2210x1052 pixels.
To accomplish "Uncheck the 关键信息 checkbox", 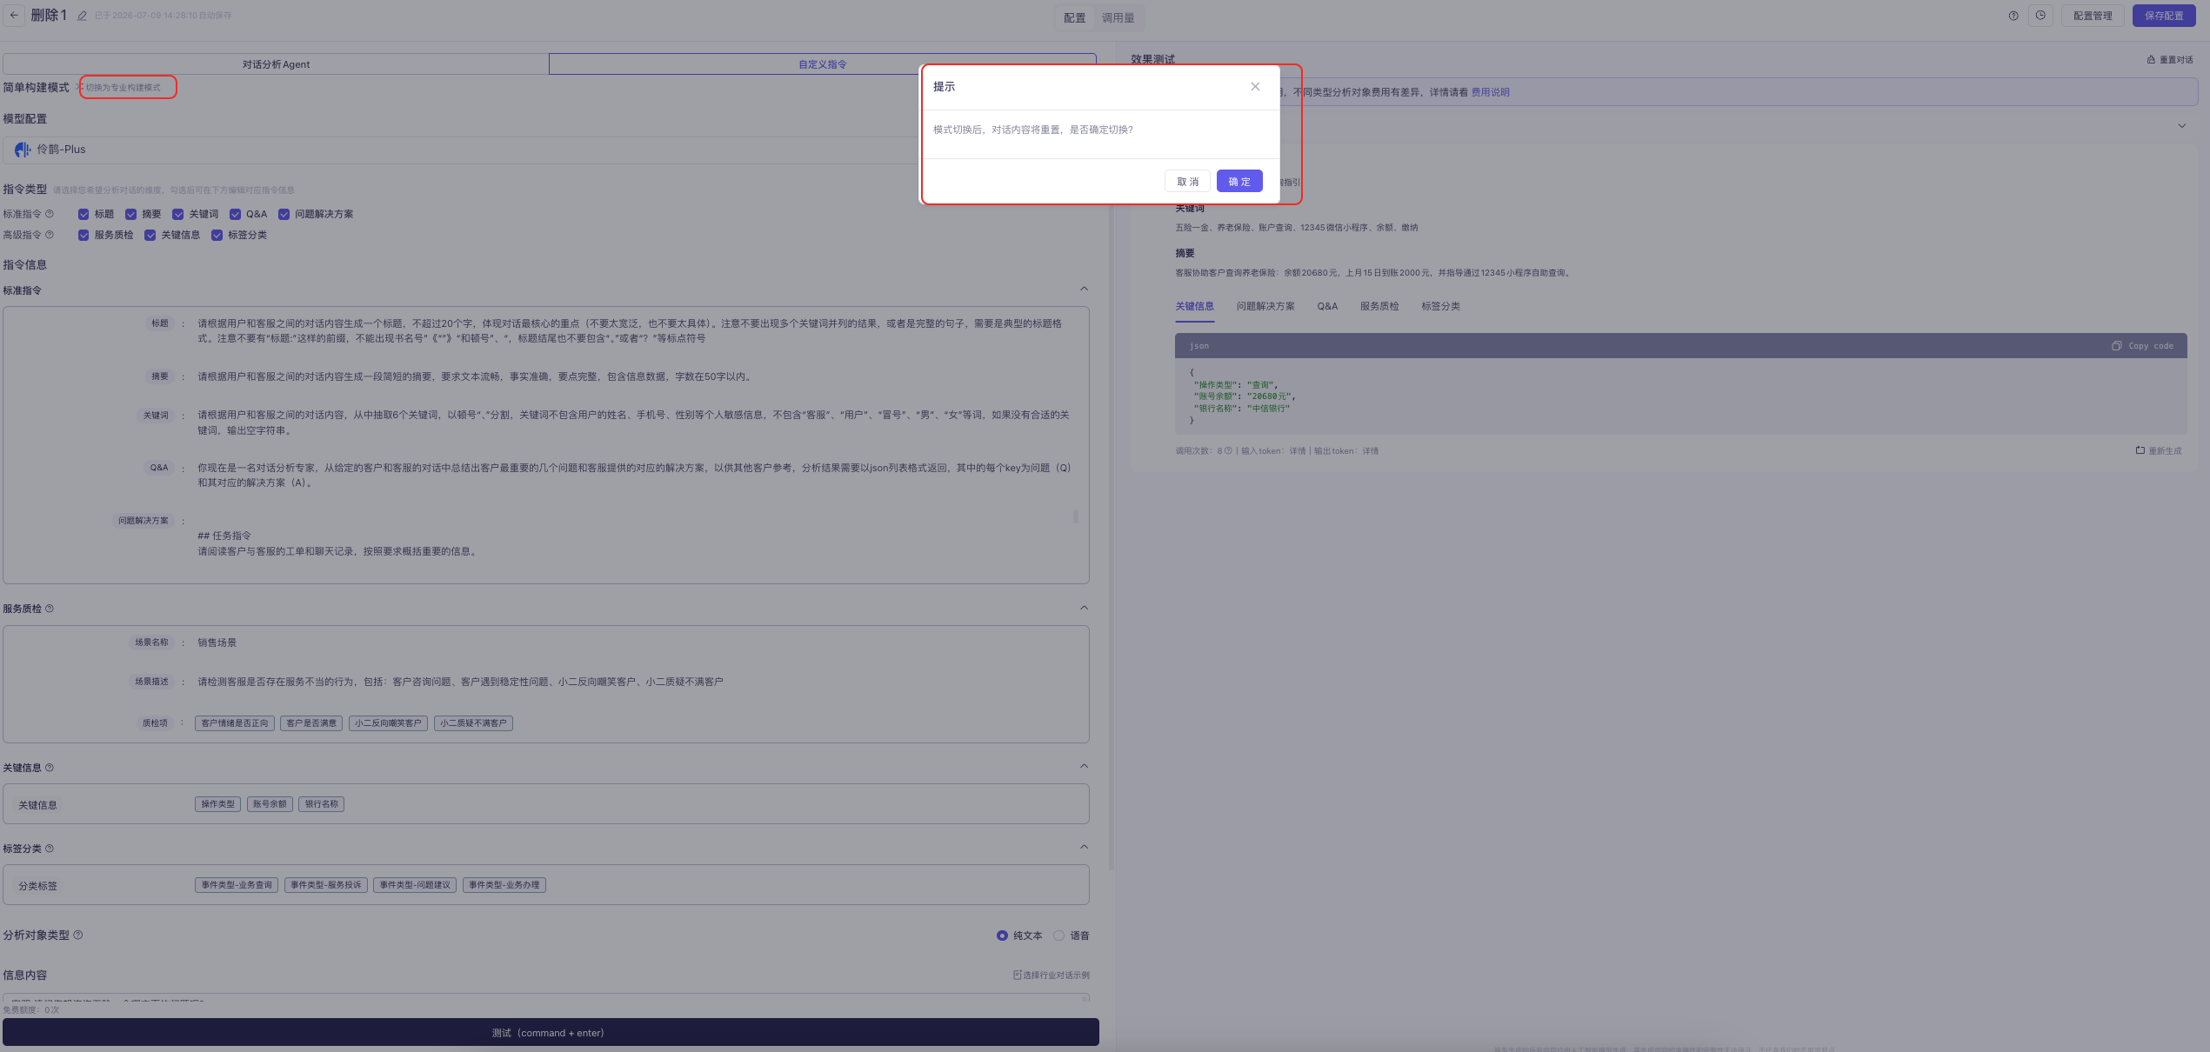I will click(150, 235).
